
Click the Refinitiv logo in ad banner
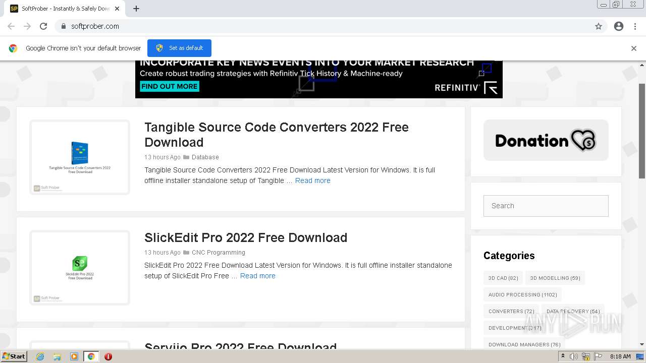click(466, 88)
